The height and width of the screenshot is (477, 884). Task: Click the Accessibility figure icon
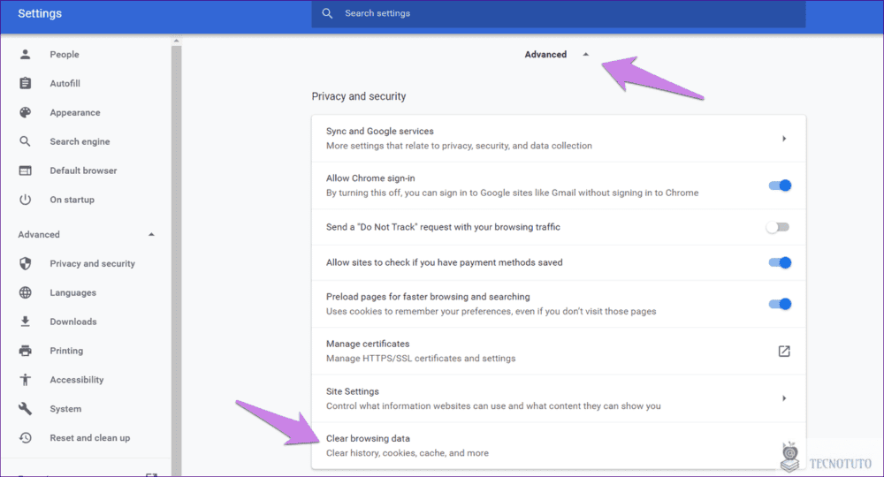click(25, 380)
